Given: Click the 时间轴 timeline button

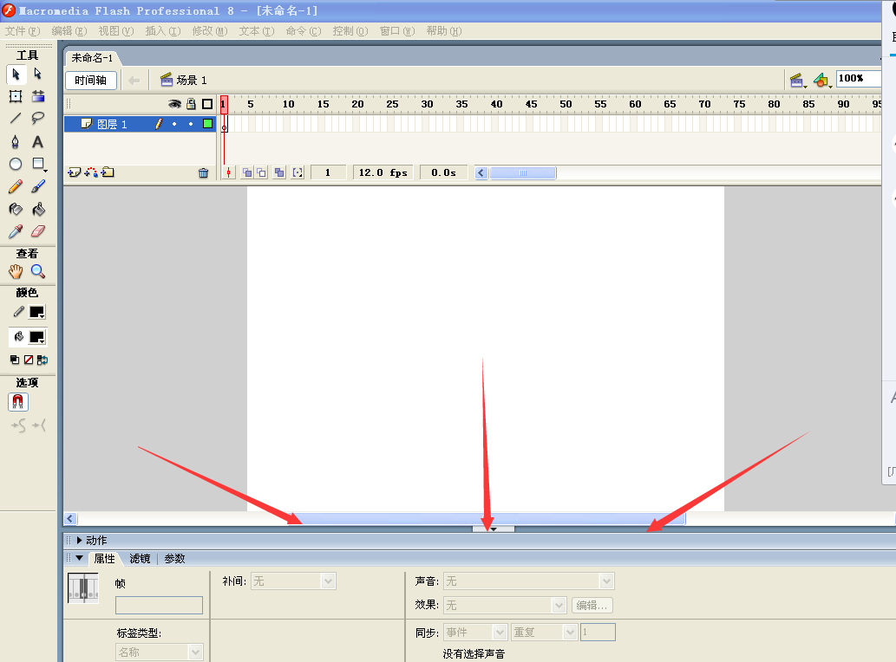Looking at the screenshot, I should point(90,80).
